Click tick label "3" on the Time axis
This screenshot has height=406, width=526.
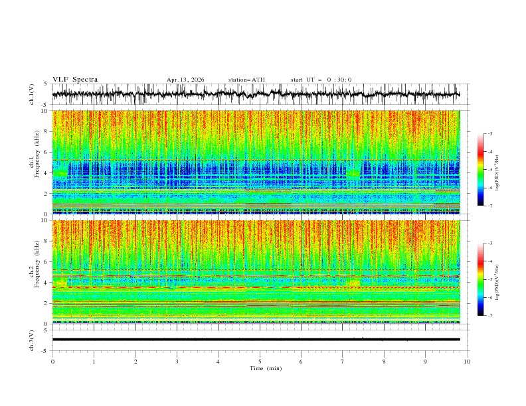(177, 362)
